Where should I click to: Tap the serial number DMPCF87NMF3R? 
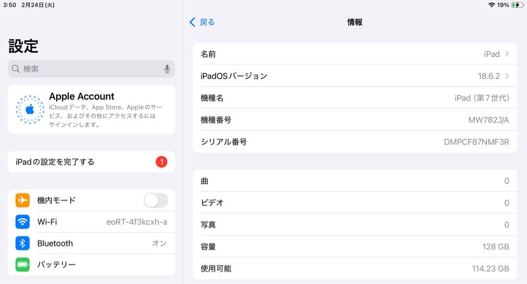point(477,142)
